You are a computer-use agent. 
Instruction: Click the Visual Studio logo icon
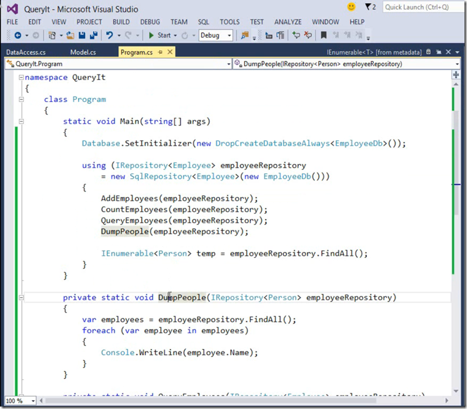[x=13, y=9]
